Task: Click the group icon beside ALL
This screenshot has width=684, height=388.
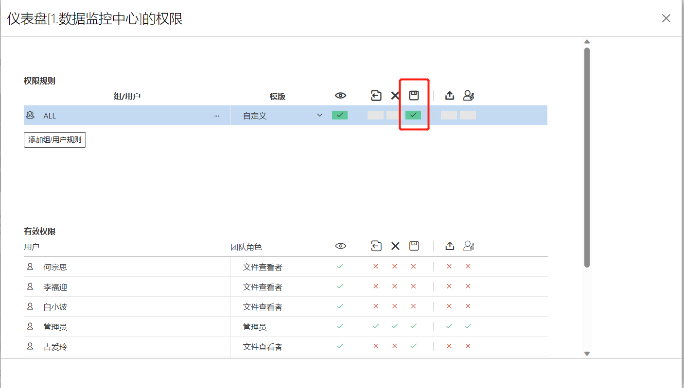Action: 30,115
